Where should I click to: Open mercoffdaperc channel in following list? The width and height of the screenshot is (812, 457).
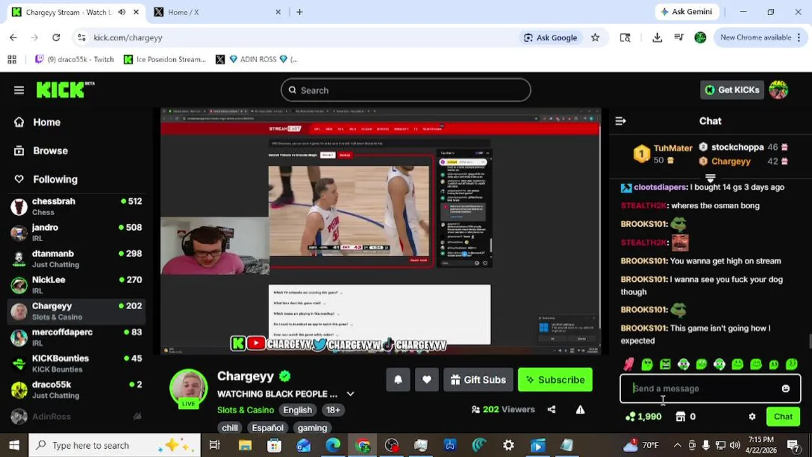pyautogui.click(x=77, y=337)
